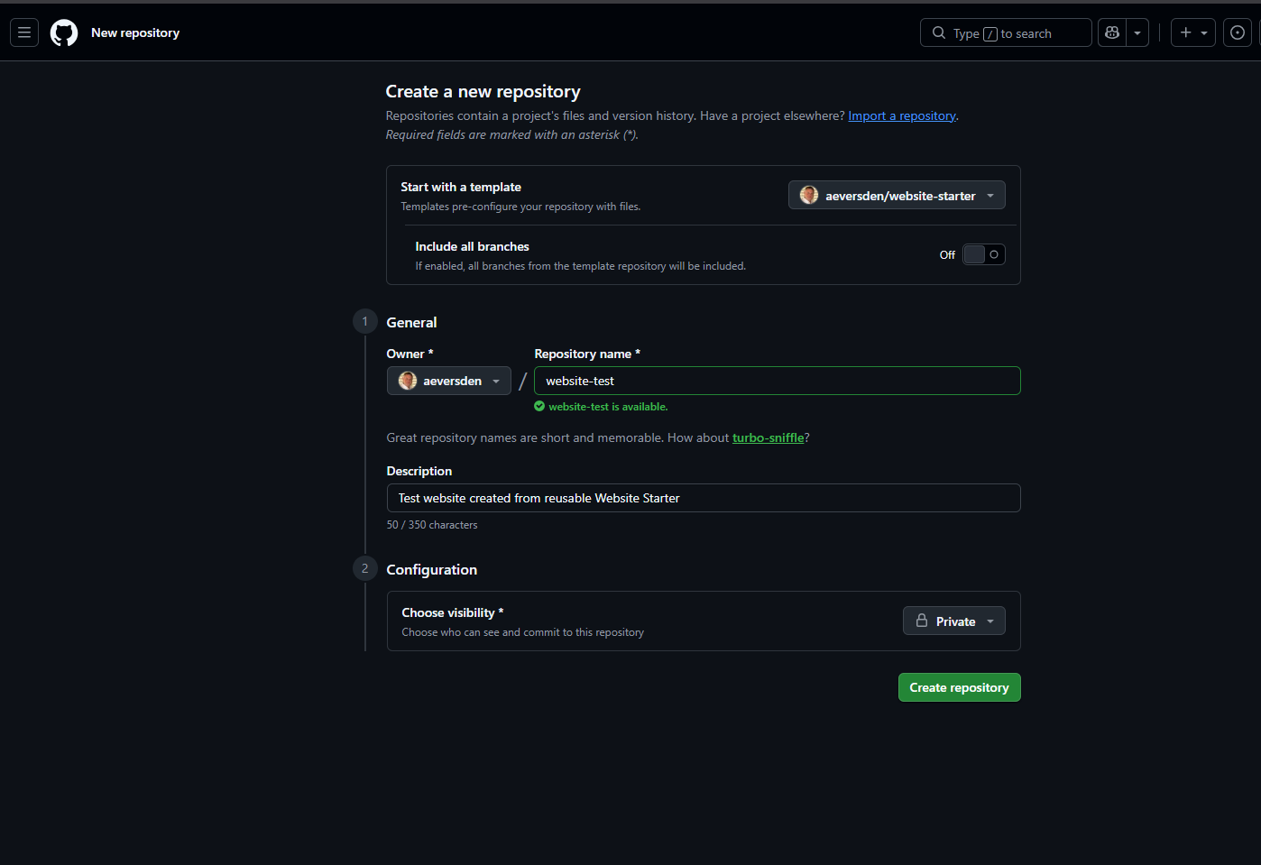Image resolution: width=1261 pixels, height=865 pixels.
Task: Open the Copilot chat icon
Action: coord(1112,32)
